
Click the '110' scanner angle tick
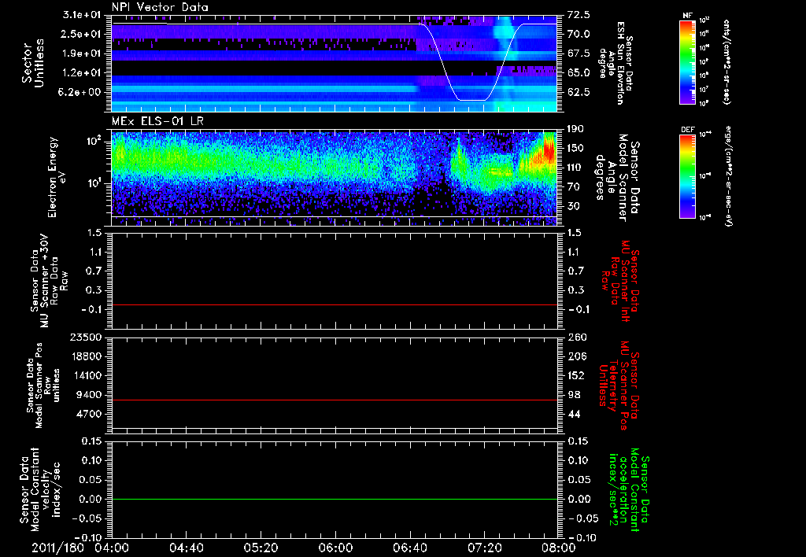[x=575, y=168]
